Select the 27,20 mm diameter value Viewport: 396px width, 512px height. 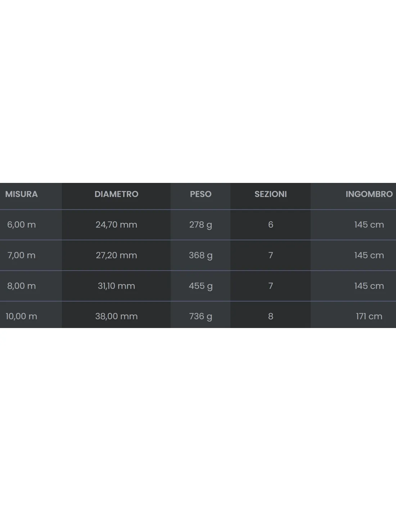point(116,255)
